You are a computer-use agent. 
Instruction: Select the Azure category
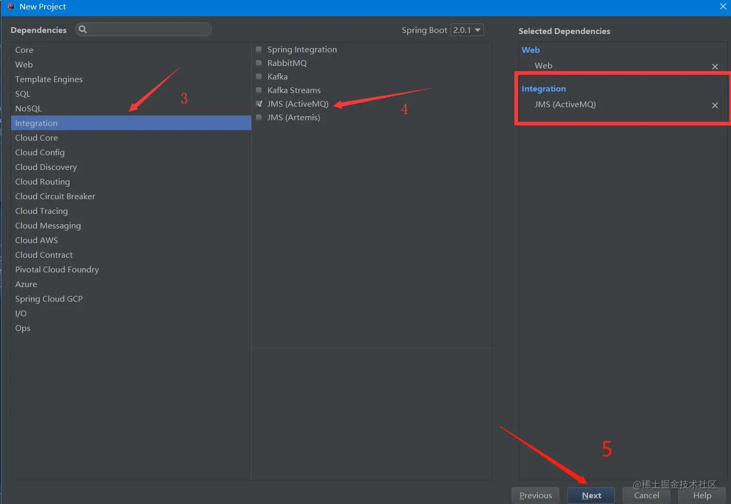pyautogui.click(x=131, y=284)
